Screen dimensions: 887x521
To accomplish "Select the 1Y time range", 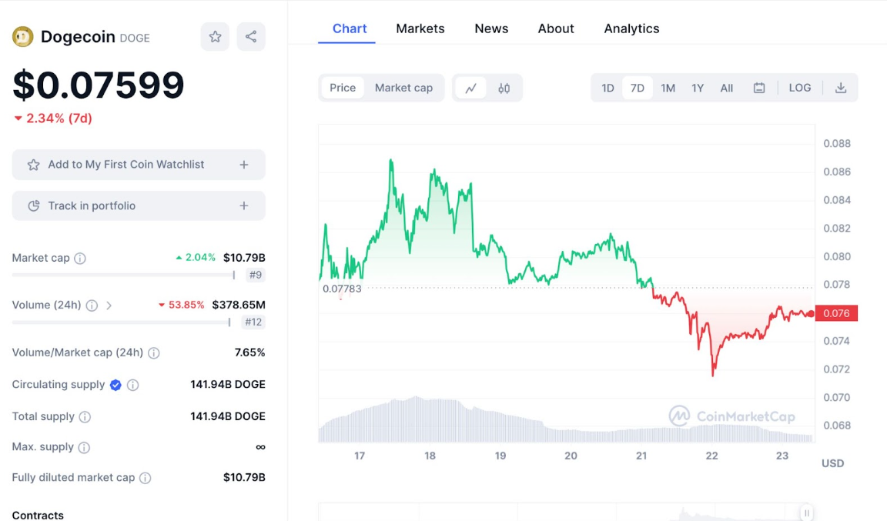I will [698, 88].
